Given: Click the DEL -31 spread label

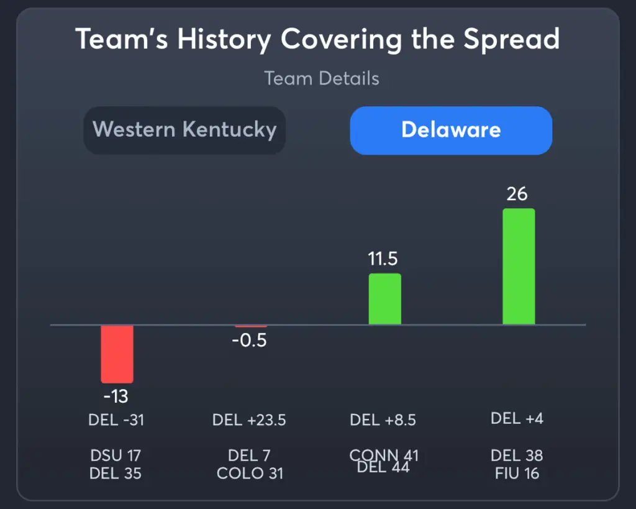Looking at the screenshot, I should 116,420.
